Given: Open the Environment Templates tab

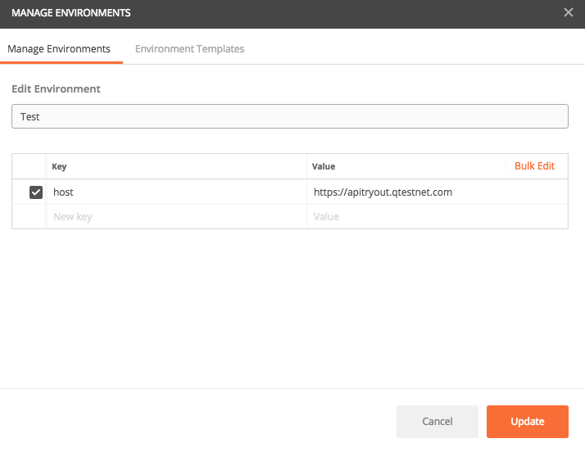Looking at the screenshot, I should pyautogui.click(x=189, y=49).
